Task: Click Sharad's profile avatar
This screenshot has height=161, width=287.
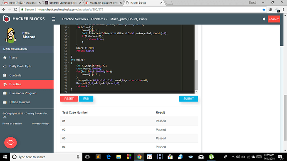Action: click(x=11, y=35)
